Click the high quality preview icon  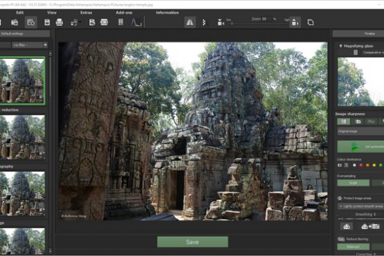[295, 23]
